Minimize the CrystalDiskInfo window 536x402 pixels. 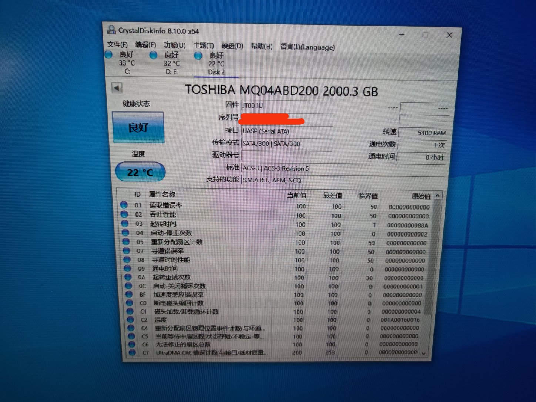[402, 34]
